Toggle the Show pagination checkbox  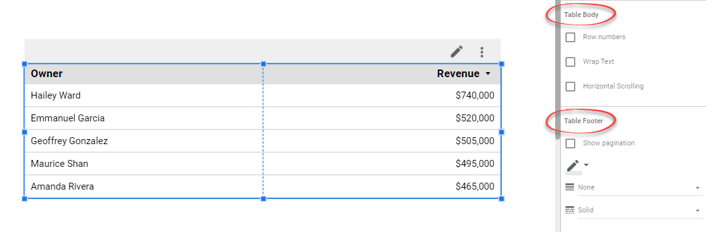click(x=570, y=143)
